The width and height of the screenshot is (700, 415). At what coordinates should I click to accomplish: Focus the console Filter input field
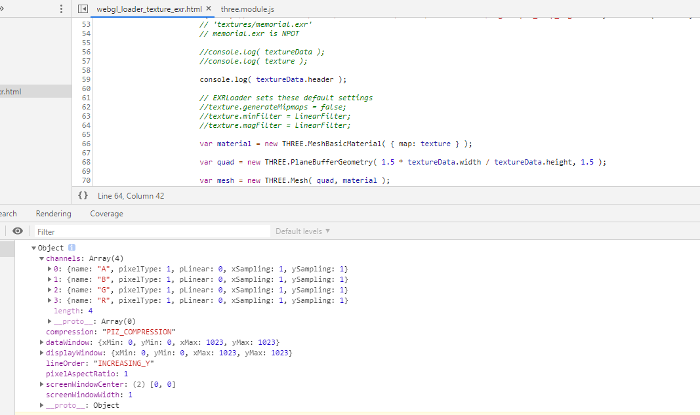[x=152, y=231]
